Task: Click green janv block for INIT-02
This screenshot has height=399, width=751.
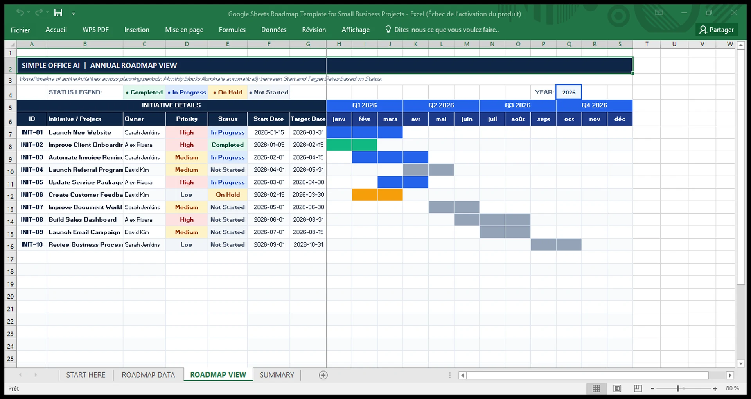Action: (339, 145)
